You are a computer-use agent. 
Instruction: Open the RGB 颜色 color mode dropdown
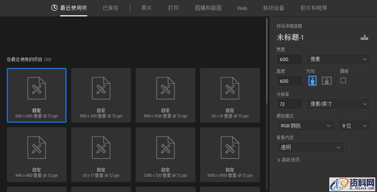click(x=305, y=126)
